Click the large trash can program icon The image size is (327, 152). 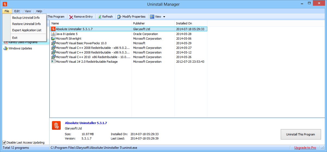[x=56, y=125]
